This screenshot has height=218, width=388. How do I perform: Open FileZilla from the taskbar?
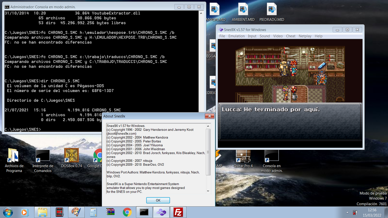(x=178, y=212)
